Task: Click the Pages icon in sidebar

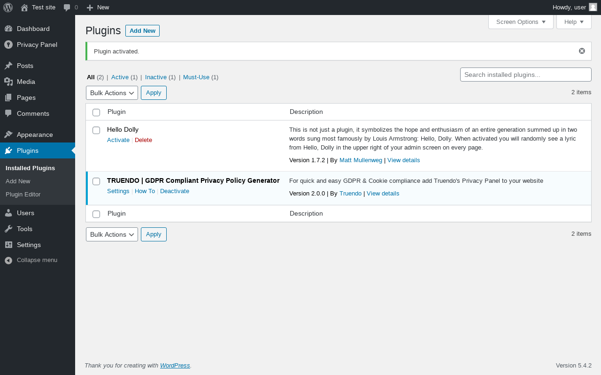Action: [x=8, y=97]
